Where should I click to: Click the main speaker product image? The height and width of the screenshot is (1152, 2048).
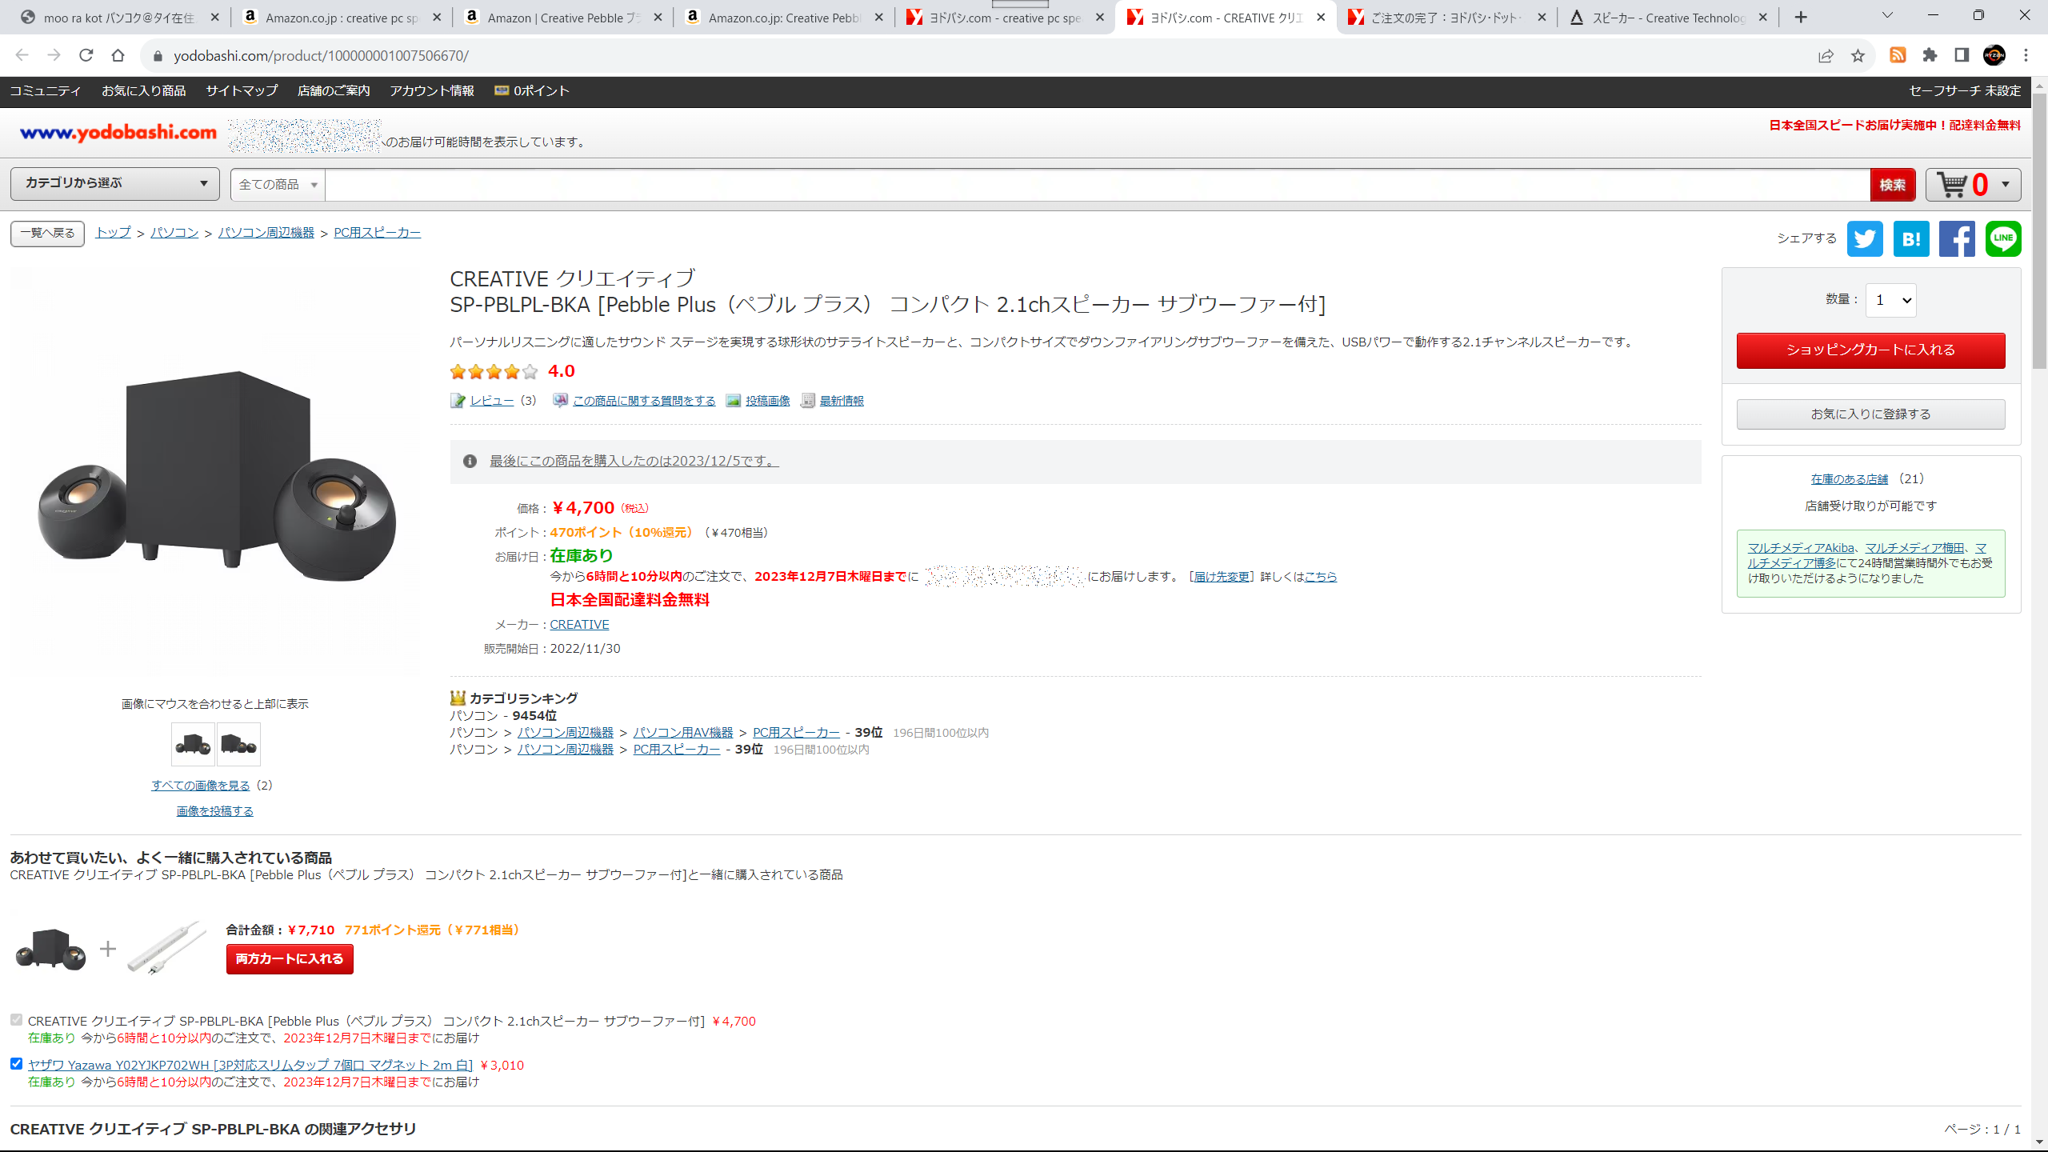click(x=216, y=475)
